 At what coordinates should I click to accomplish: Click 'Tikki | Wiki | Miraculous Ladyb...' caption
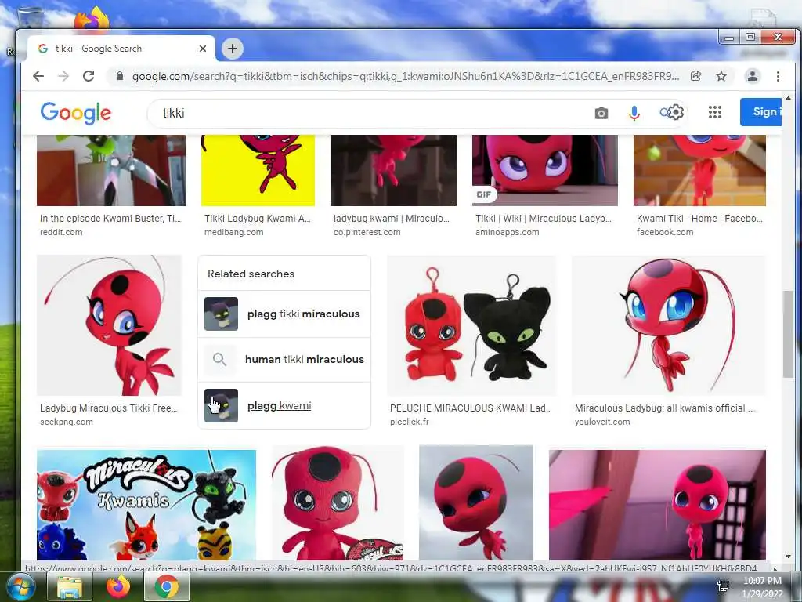click(x=544, y=219)
